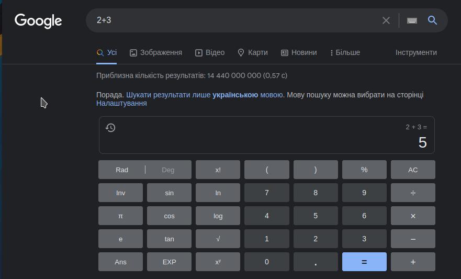461x279 pixels.
Task: Toggle the Inv inverse functions key
Action: click(x=120, y=193)
